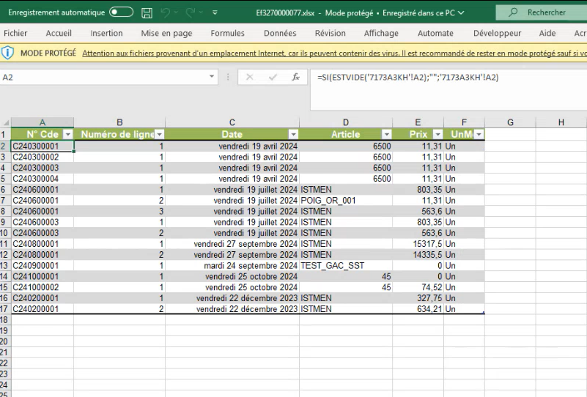The width and height of the screenshot is (587, 397).
Task: Toggle the Enregistrement automatique switch
Action: click(x=121, y=12)
